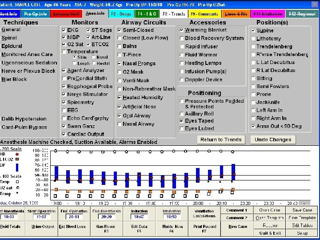Open the F8 - Trends tab
320x240 pixels.
coord(174,14)
